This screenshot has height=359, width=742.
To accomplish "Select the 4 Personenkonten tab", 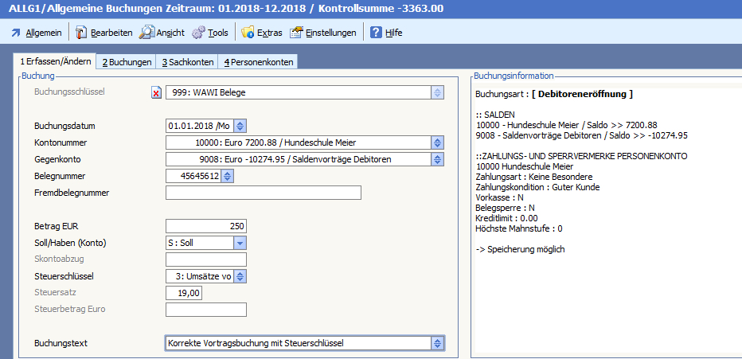I will click(258, 62).
